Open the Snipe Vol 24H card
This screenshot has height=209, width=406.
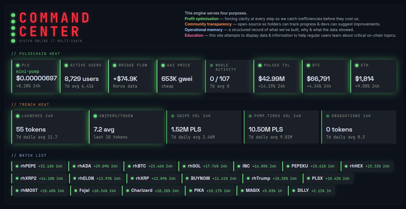(x=204, y=127)
